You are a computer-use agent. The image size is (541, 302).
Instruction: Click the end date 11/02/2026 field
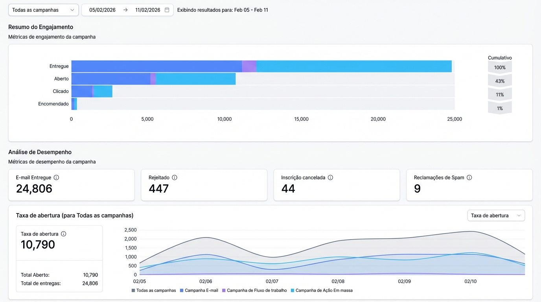coord(147,10)
